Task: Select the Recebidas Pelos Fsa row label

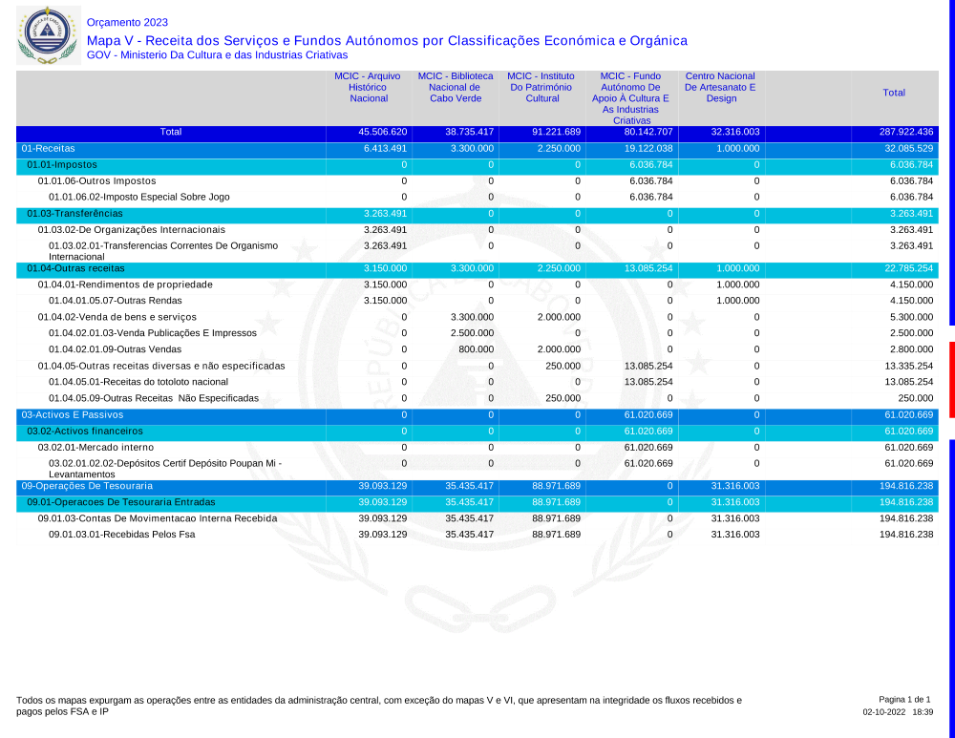Action: [121, 535]
